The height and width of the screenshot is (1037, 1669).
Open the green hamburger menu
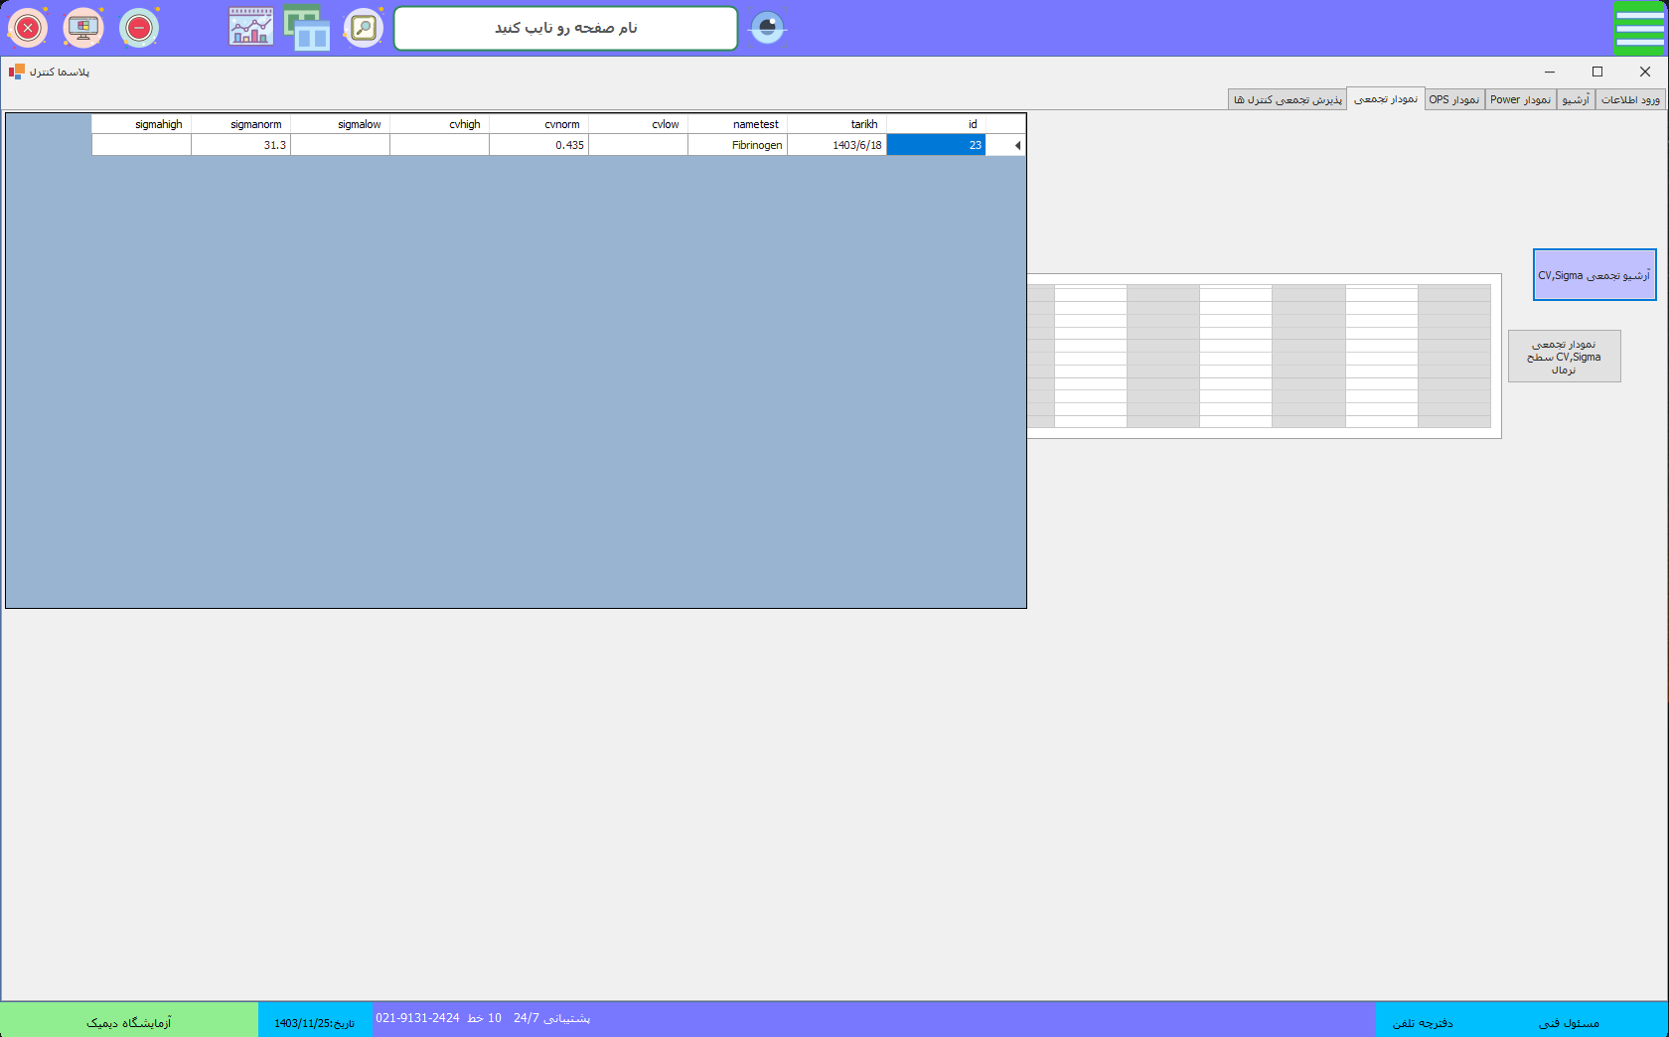coord(1639,28)
